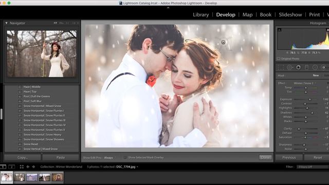
Task: Select the Red Eye Correction tool icon
Action: pyautogui.click(x=298, y=67)
